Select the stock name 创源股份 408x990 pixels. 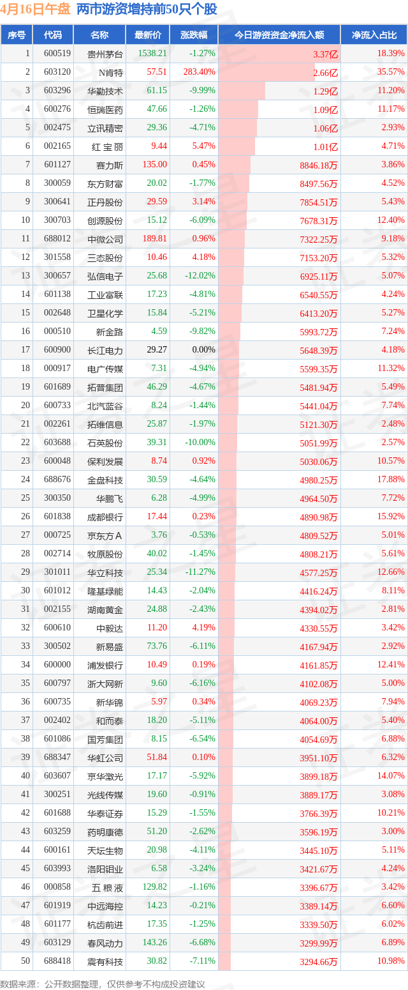(x=105, y=220)
